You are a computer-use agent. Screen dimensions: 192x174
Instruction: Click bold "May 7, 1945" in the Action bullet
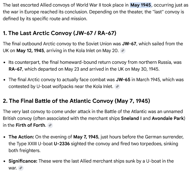click(86, 136)
